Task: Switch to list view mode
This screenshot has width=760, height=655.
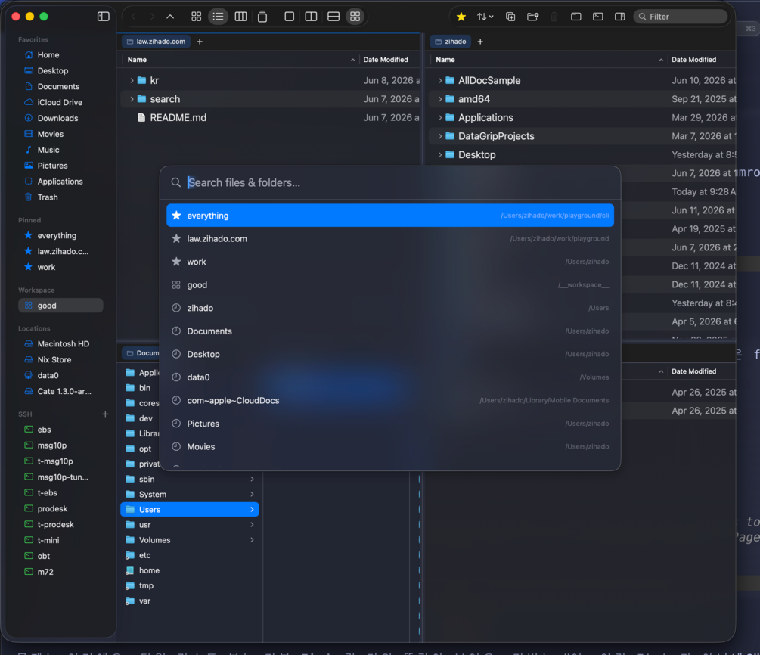Action: click(218, 17)
